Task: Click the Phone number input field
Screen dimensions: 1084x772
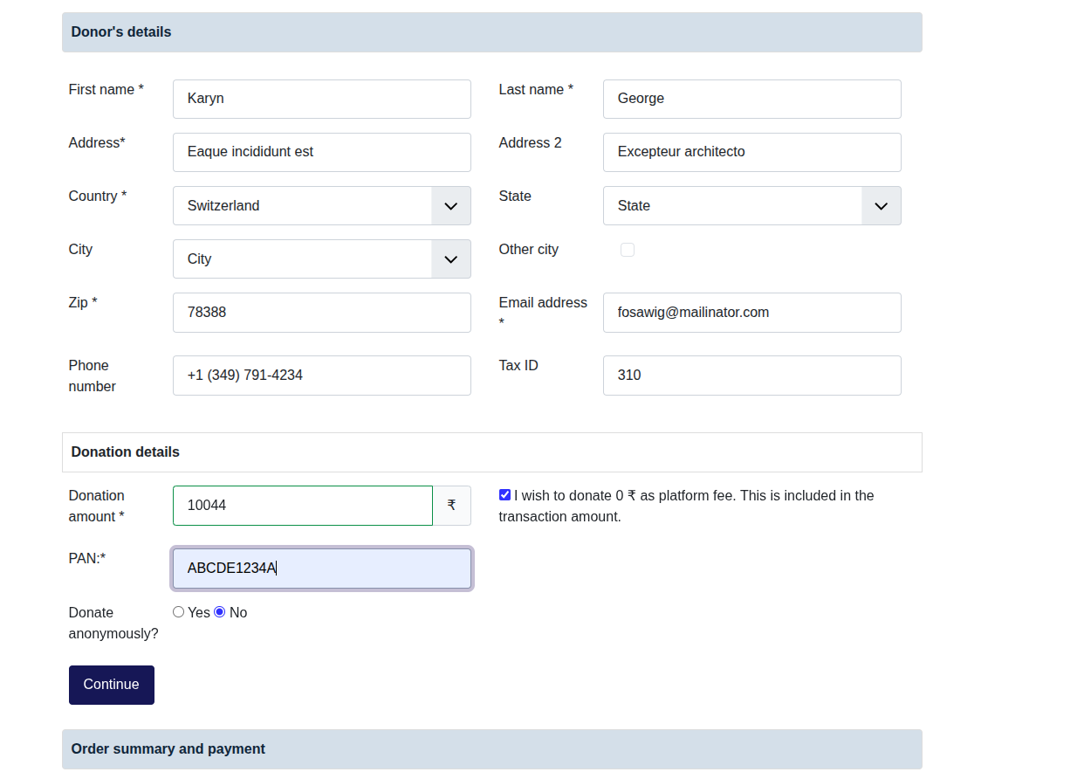Action: point(321,376)
